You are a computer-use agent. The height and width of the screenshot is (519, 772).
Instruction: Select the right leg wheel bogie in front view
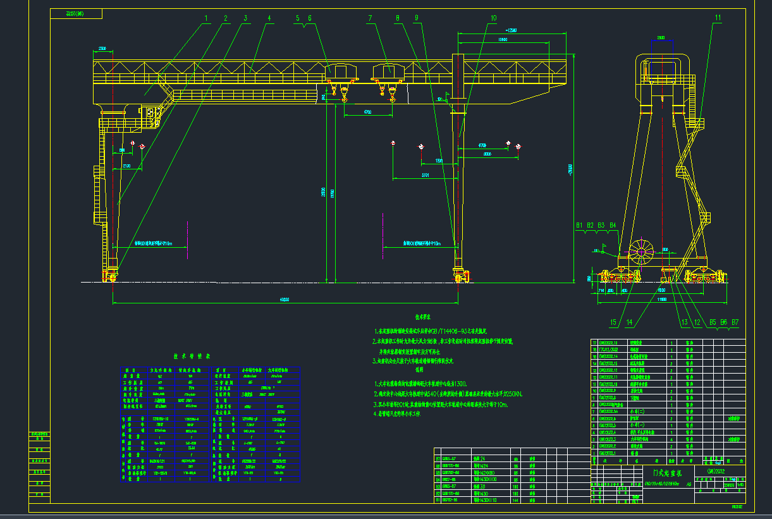[x=460, y=275]
